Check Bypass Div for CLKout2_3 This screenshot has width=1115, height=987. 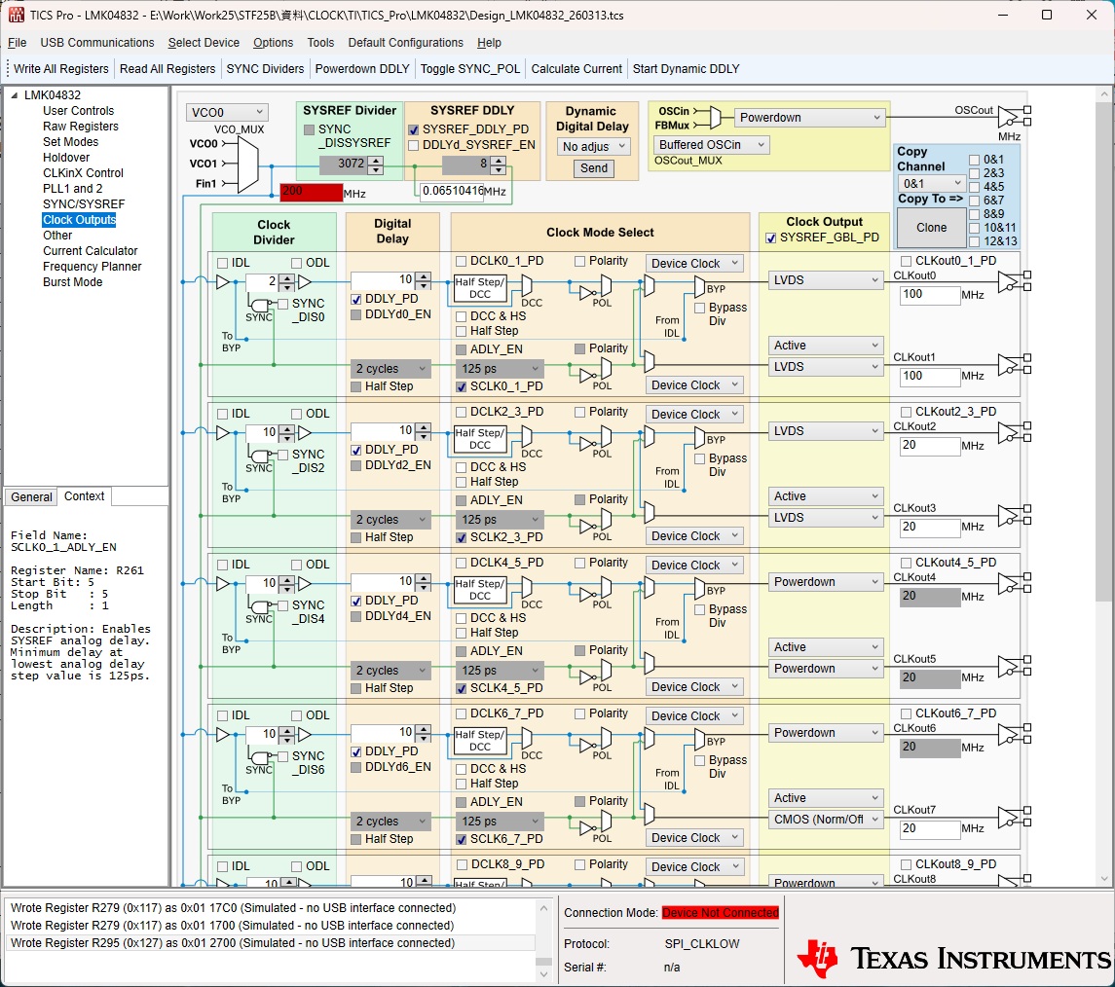(x=700, y=459)
